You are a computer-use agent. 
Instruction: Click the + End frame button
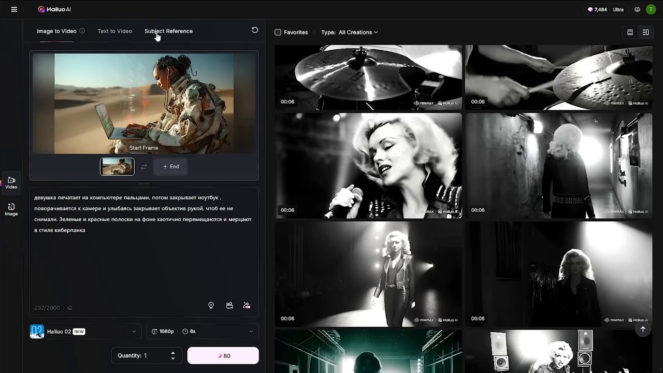point(170,167)
